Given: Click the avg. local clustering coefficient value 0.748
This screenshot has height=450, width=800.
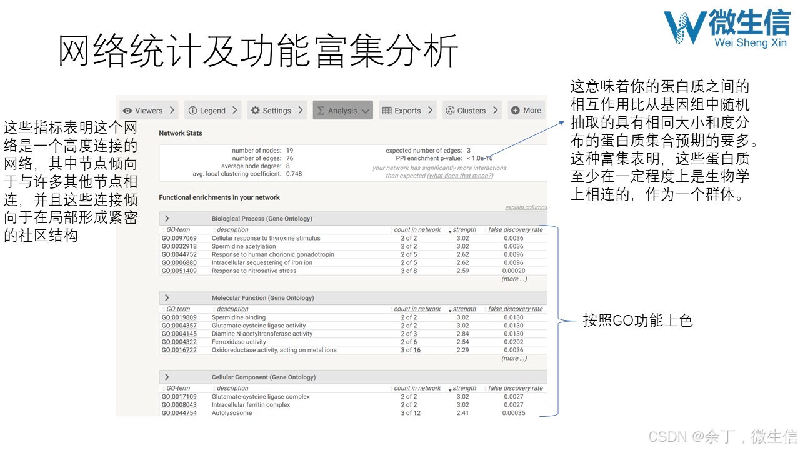Looking at the screenshot, I should 294,174.
